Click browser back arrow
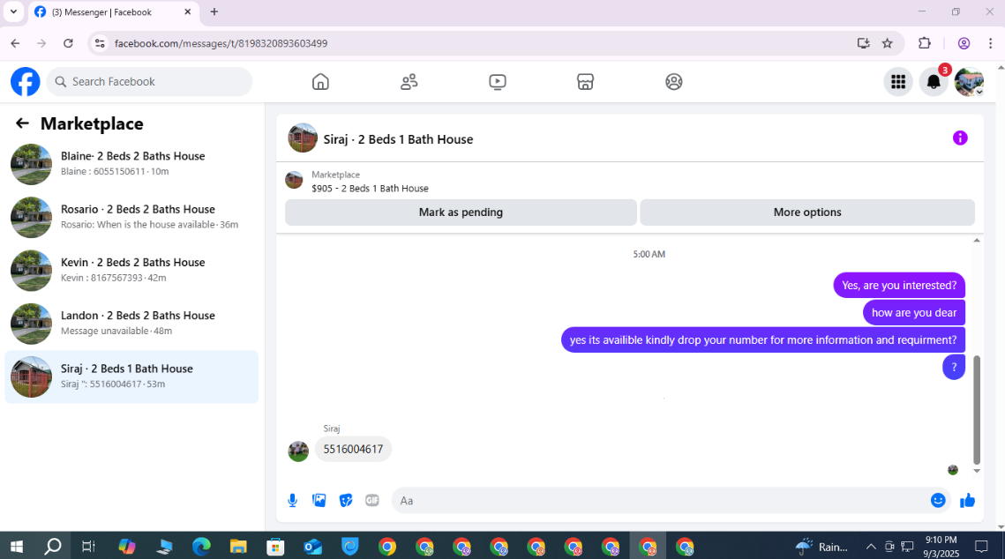This screenshot has width=1005, height=559. (x=15, y=43)
